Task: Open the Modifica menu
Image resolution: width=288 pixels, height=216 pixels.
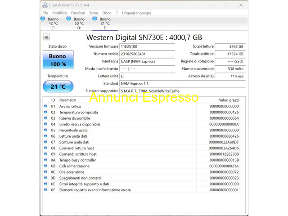Action: tap(59, 13)
